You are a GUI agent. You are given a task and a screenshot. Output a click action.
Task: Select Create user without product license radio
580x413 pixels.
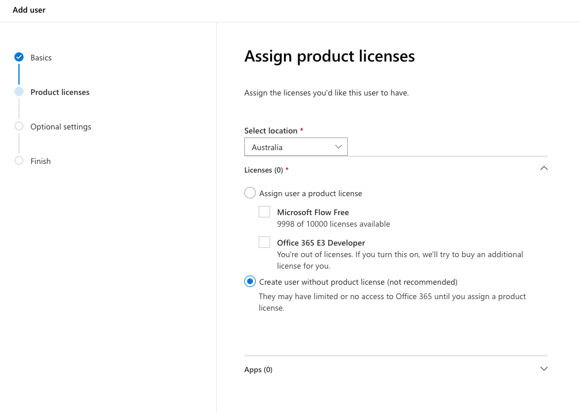tap(250, 282)
